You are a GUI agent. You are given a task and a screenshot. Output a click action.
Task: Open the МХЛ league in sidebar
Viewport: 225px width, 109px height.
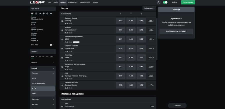click(34, 94)
